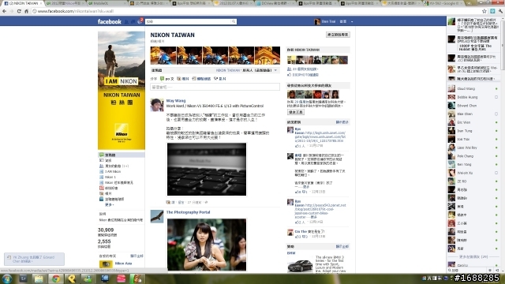Screen dimensions: 505x284
Task: Open the account dropdown arrow in blue bar
Action: point(352,21)
